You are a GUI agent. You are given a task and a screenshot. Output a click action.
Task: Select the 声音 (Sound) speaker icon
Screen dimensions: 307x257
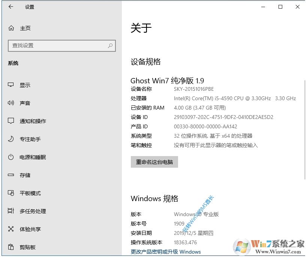pyautogui.click(x=12, y=103)
